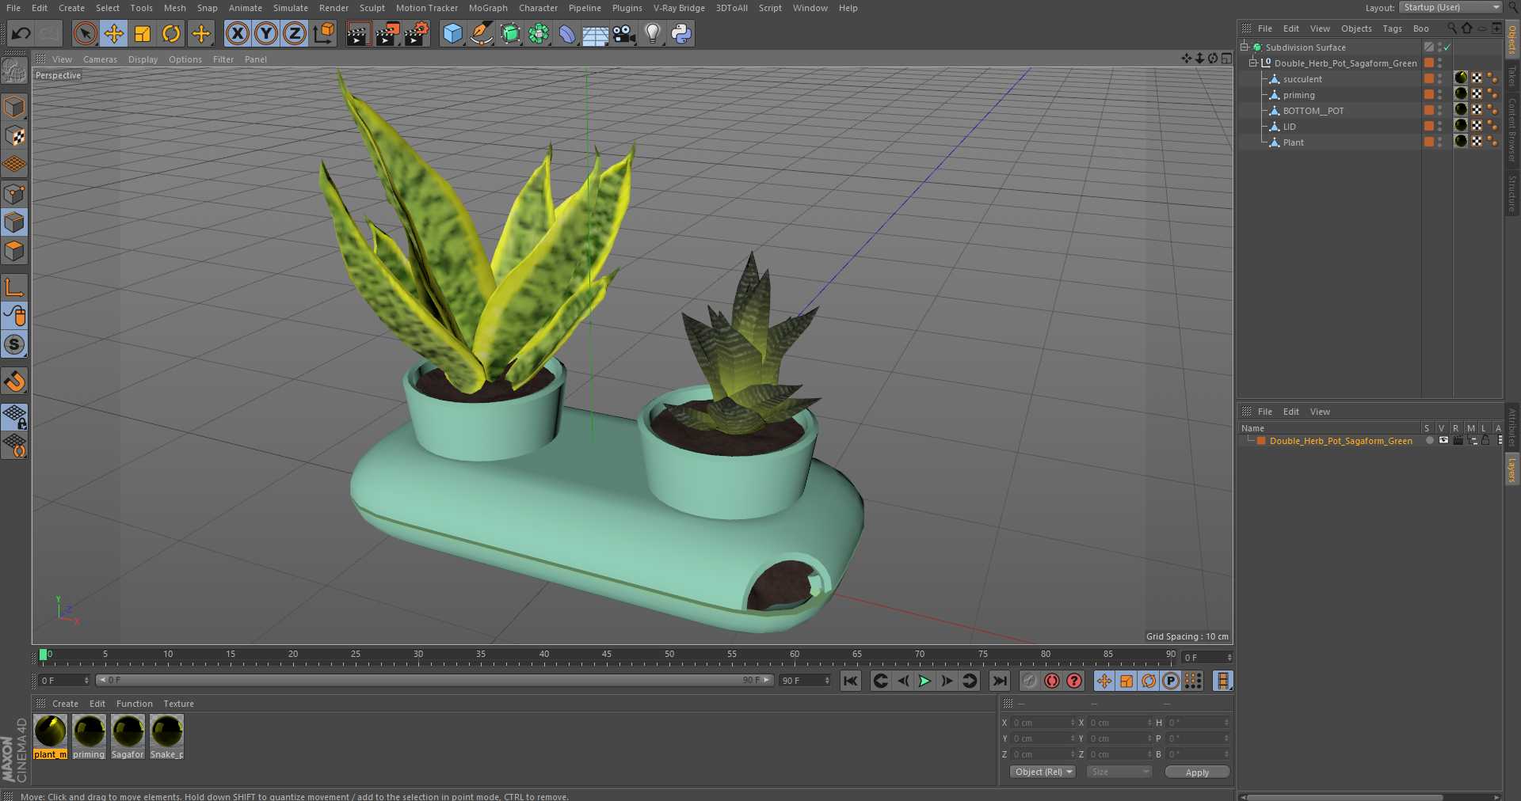Open the File menu
This screenshot has width=1521, height=801.
pos(13,8)
